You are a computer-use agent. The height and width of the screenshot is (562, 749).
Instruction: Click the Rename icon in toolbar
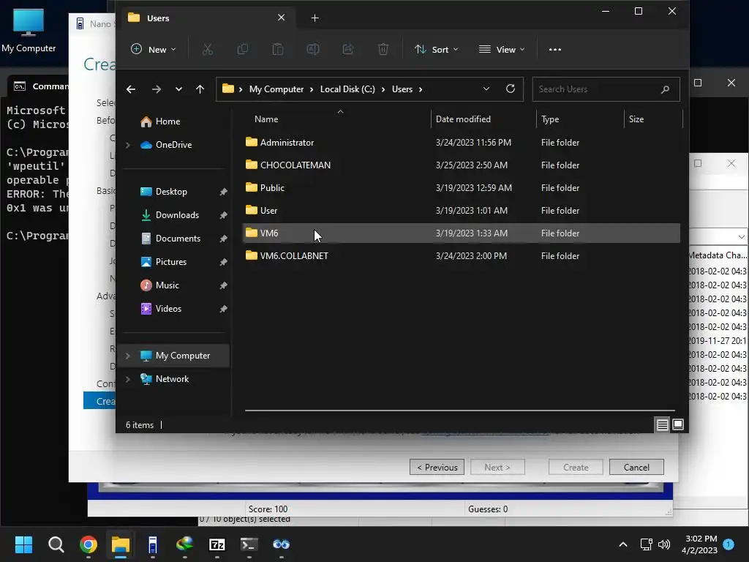tap(313, 49)
